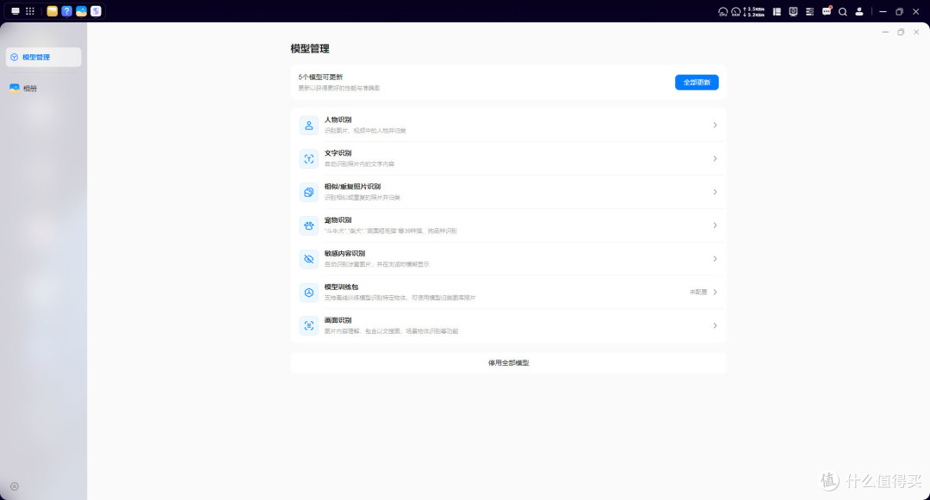Click the settings gear at sidebar bottom

click(x=15, y=486)
